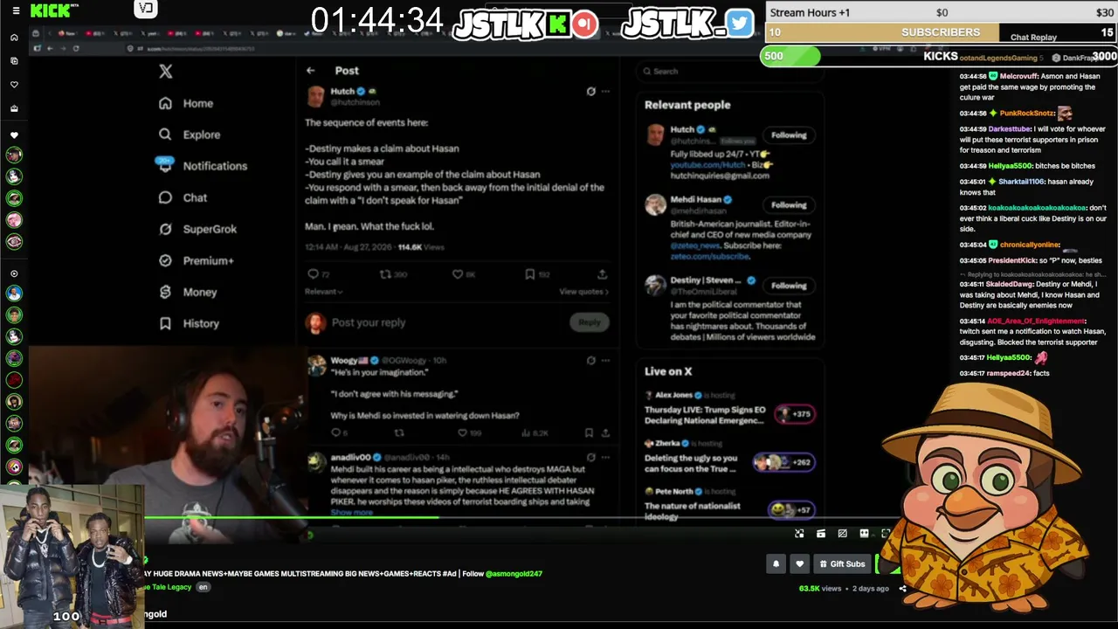Click the Gift Subs button

842,564
